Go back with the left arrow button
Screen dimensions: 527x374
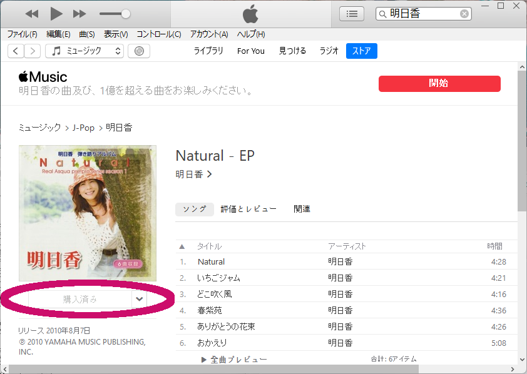pyautogui.click(x=16, y=51)
